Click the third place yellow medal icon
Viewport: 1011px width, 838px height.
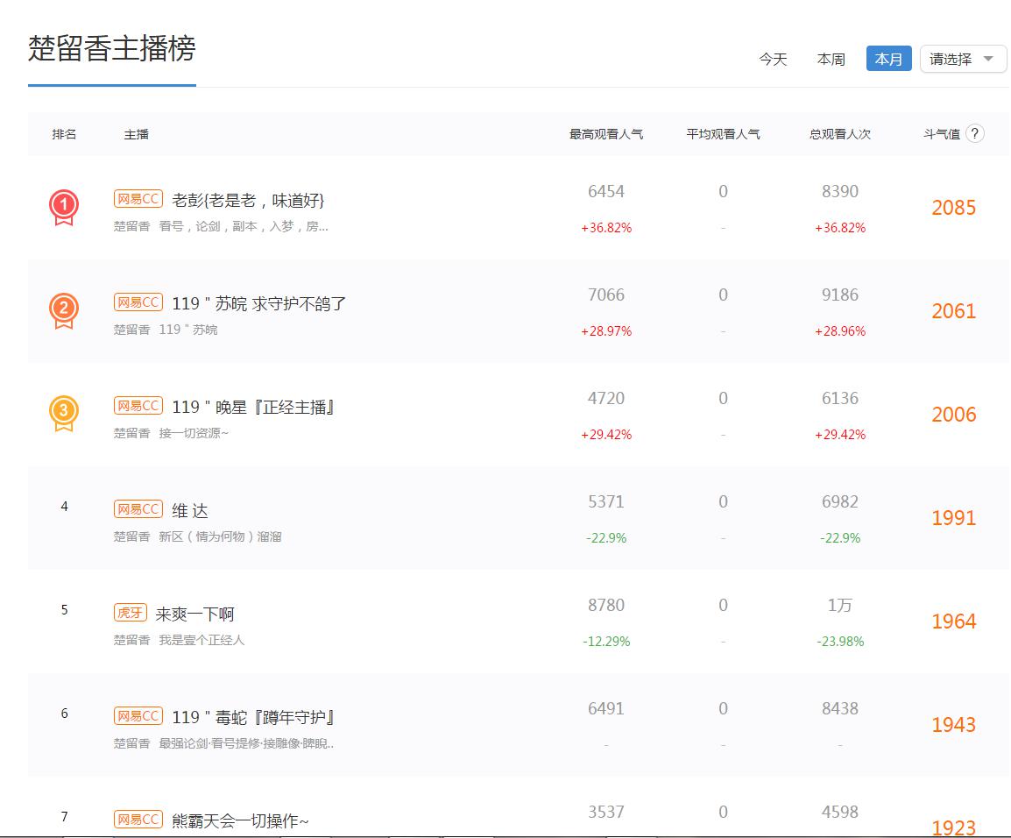62,410
